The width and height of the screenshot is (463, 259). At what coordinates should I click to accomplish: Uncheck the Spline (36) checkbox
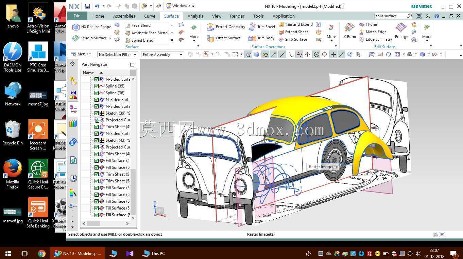97,93
